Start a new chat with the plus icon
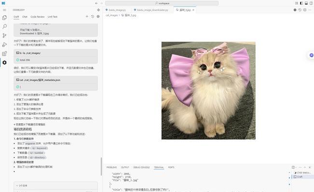The height and width of the screenshot is (192, 314). click(x=87, y=16)
